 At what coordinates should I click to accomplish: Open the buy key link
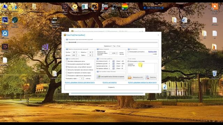tap(153, 52)
